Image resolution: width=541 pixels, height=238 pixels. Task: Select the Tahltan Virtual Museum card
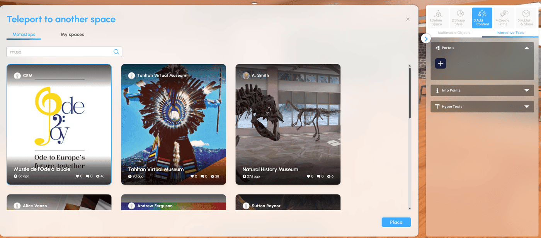coord(174,124)
